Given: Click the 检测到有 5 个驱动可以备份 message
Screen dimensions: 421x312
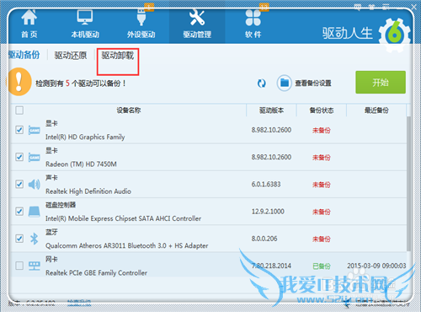Looking at the screenshot, I should pos(81,83).
